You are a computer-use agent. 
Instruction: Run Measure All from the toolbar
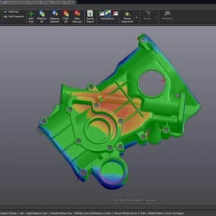pos(42,16)
